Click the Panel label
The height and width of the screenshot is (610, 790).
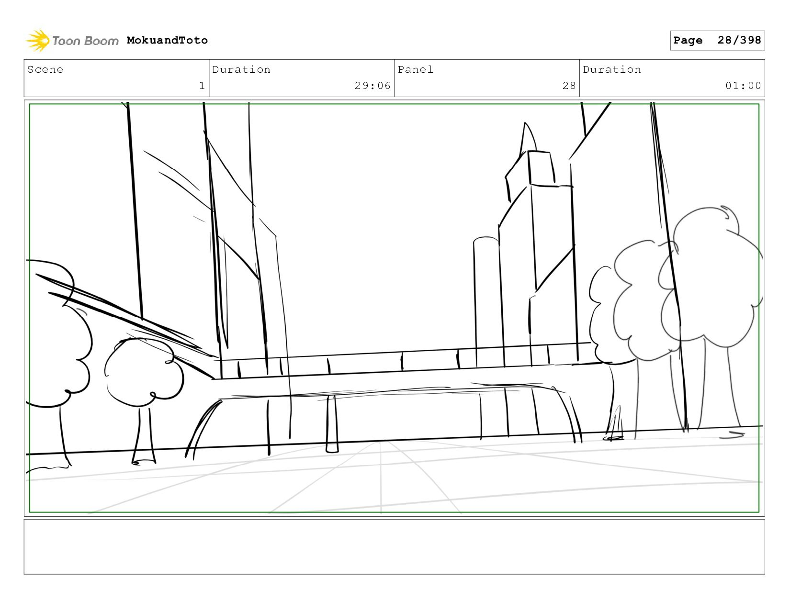coord(415,69)
